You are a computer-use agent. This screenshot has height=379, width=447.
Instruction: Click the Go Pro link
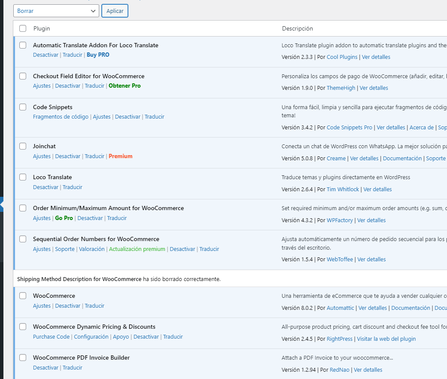tap(64, 218)
